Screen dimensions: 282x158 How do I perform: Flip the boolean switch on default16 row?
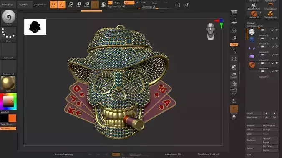262,30
